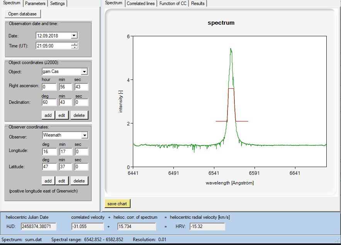Delete the selected observer entry
Viewport: 341px width, 245px height.
click(x=79, y=181)
